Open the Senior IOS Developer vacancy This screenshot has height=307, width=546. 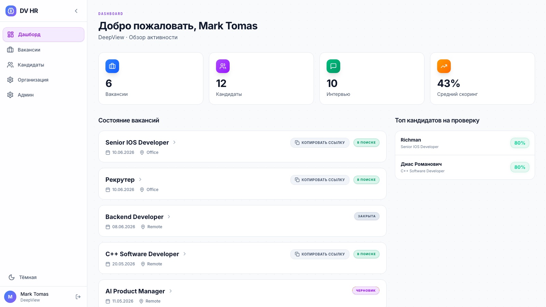[x=137, y=143]
